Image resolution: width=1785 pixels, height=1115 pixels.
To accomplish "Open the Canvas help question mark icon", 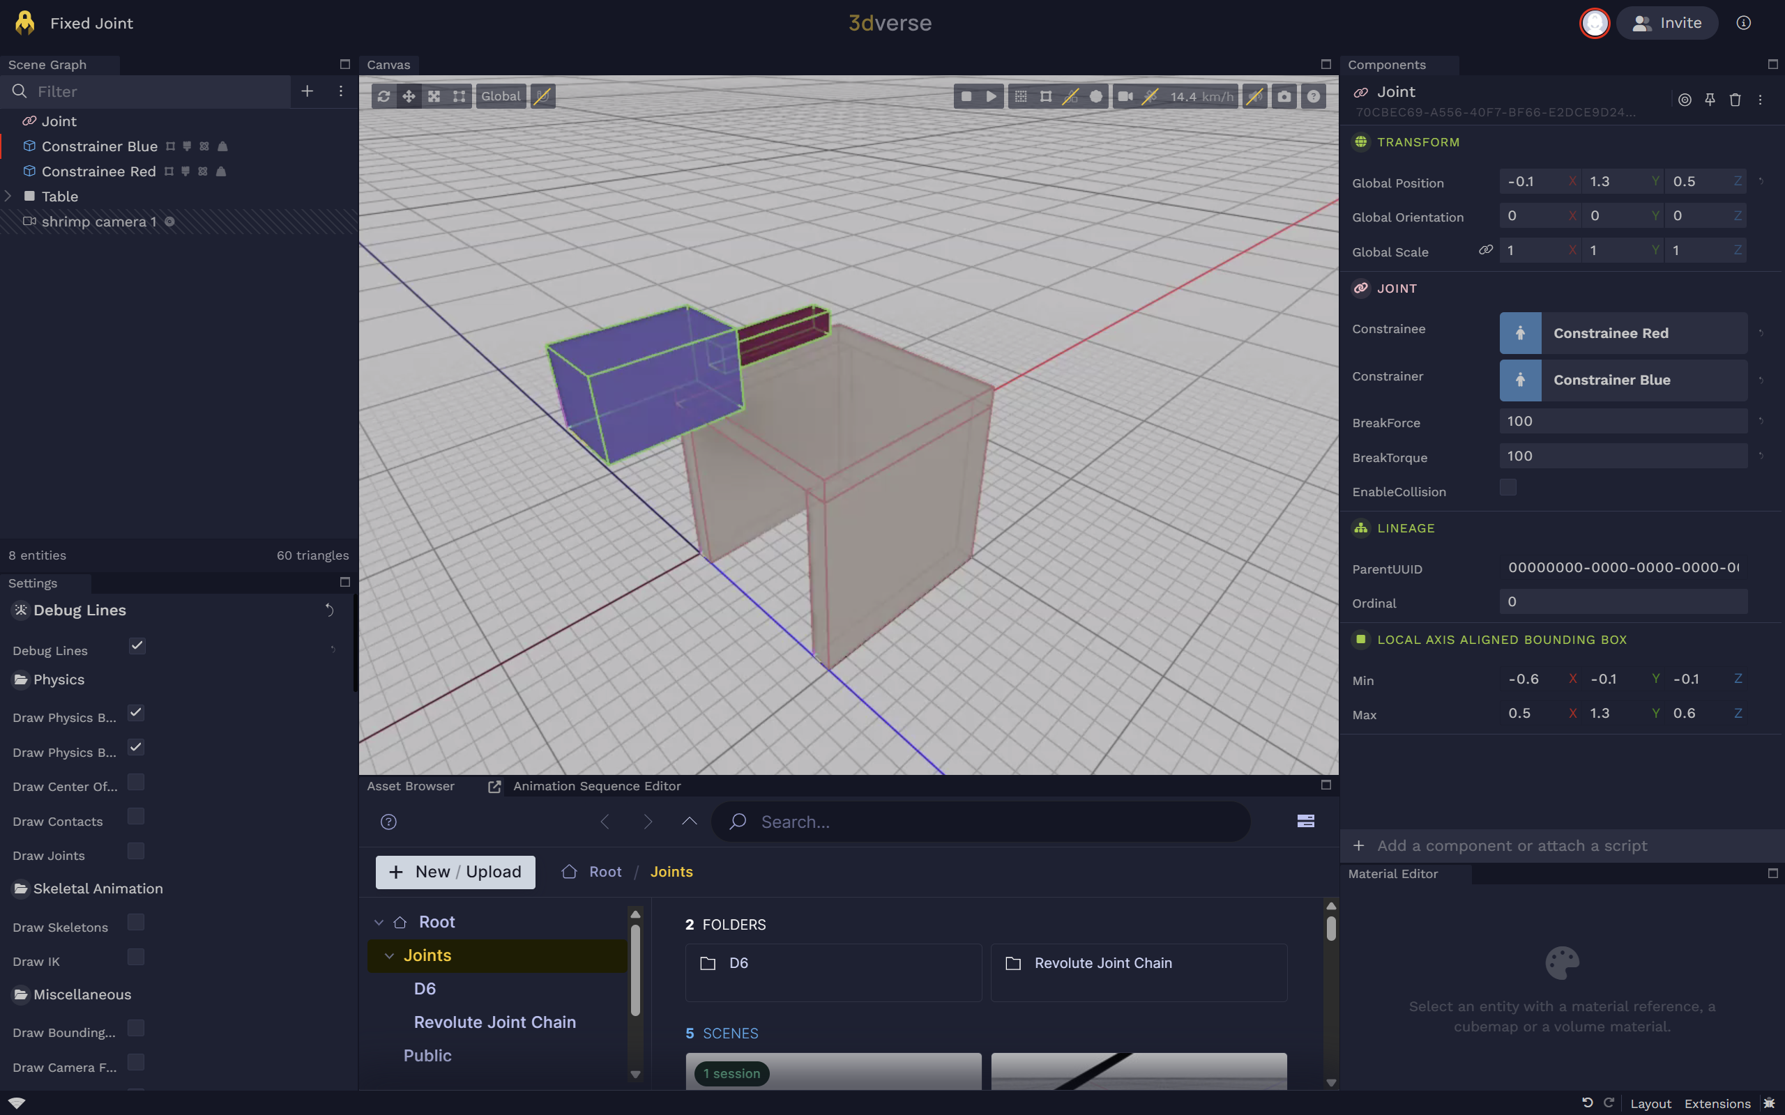I will pyautogui.click(x=1313, y=96).
